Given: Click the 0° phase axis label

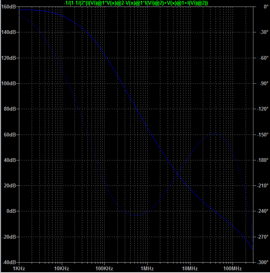Looking at the screenshot, I should [x=266, y=7].
